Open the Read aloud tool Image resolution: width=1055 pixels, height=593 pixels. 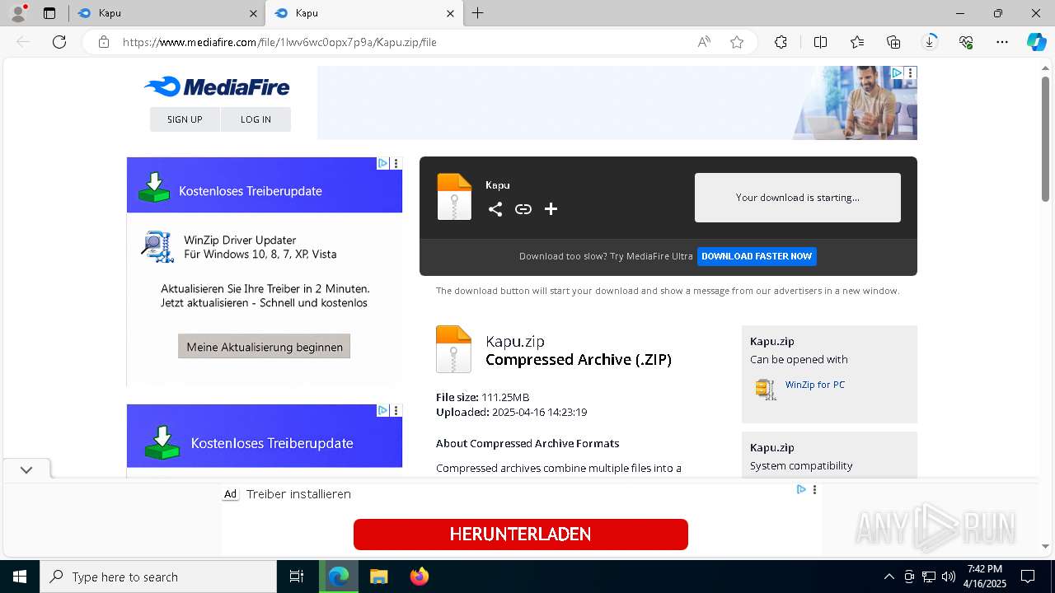coord(704,42)
